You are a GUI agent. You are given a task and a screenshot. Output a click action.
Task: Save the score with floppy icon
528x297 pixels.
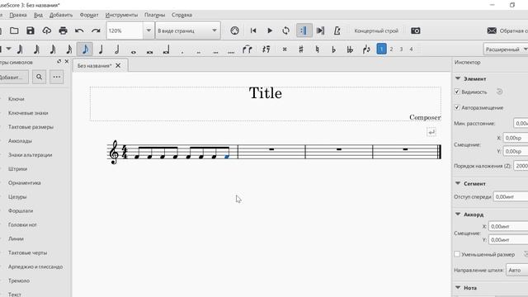(31, 31)
